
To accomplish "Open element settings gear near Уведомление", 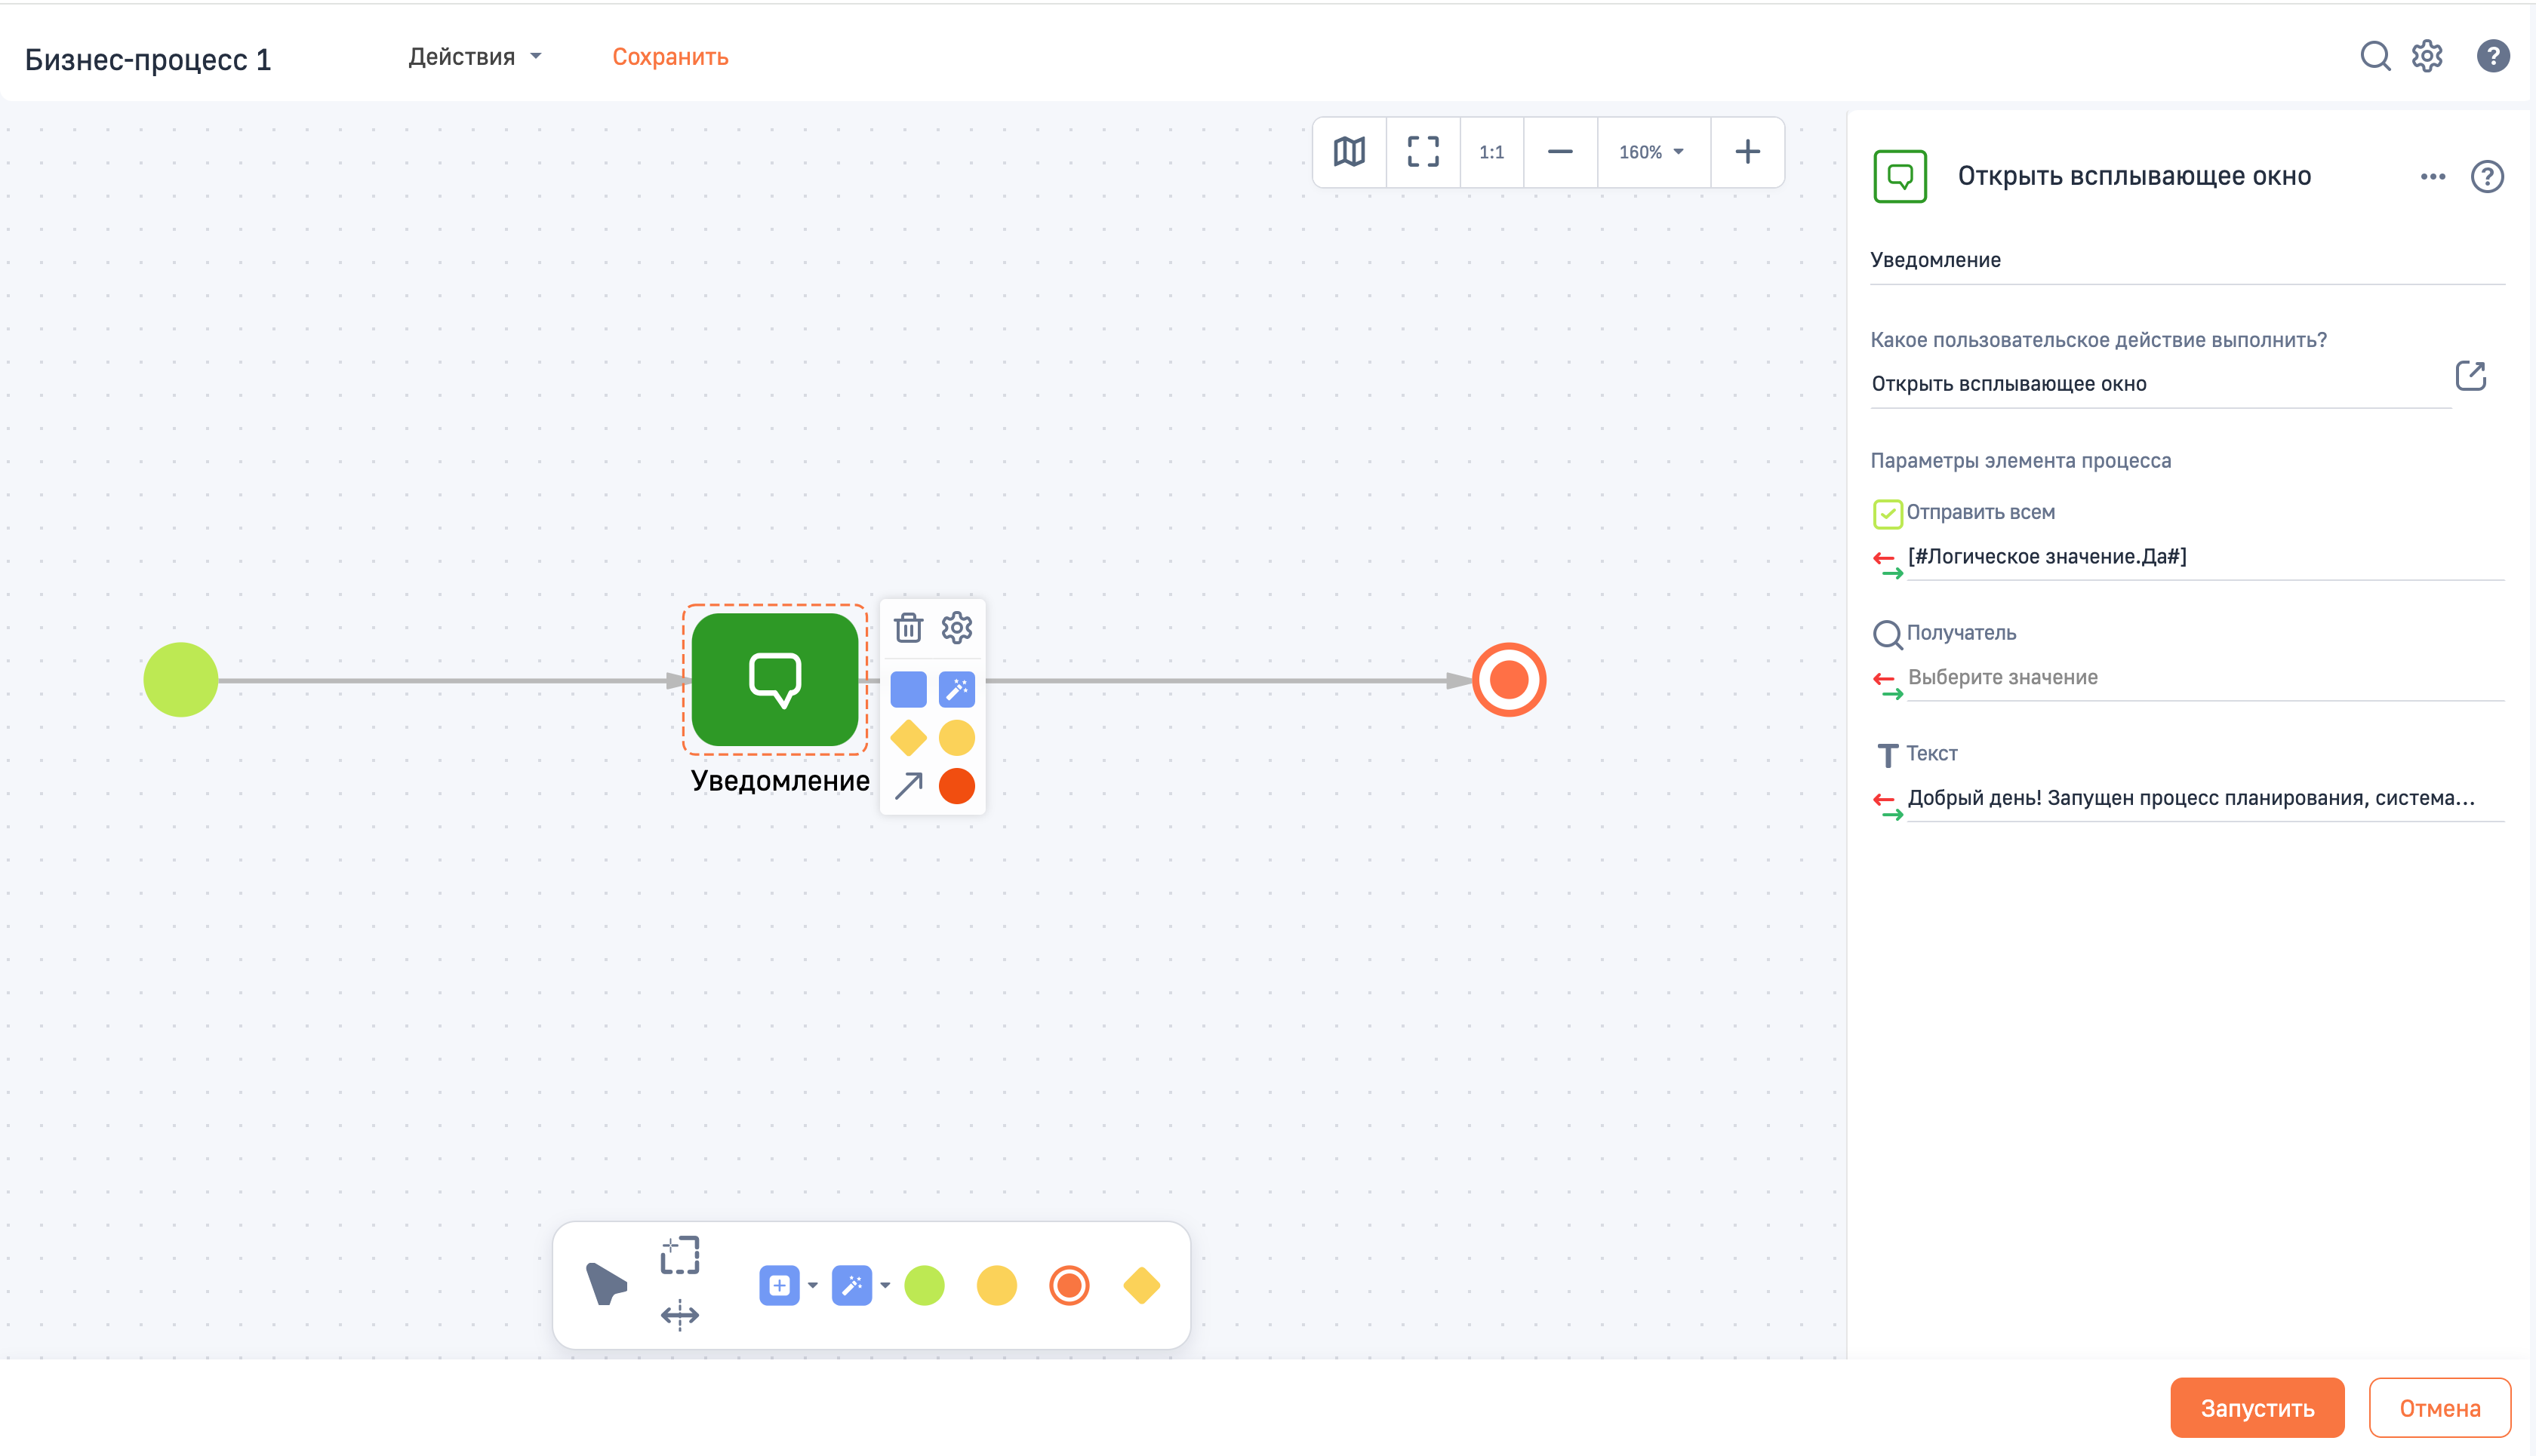I will click(x=956, y=628).
